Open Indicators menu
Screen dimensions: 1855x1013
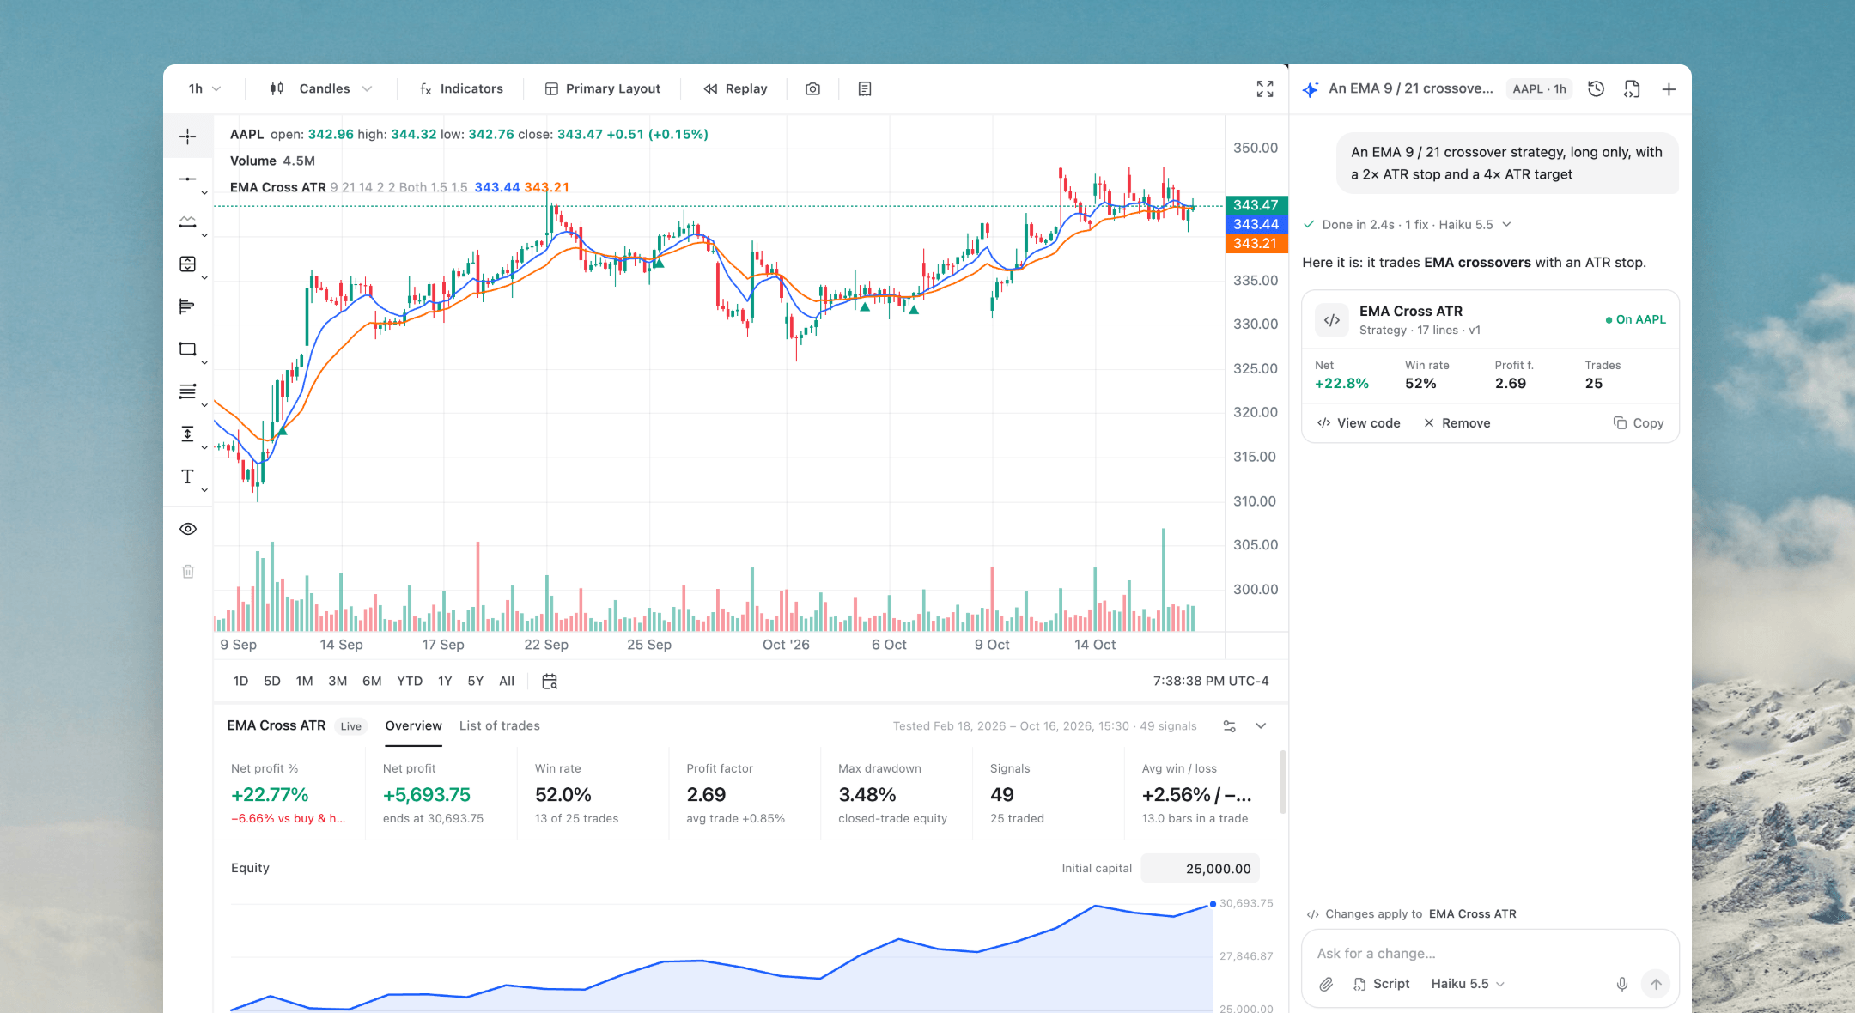(461, 88)
